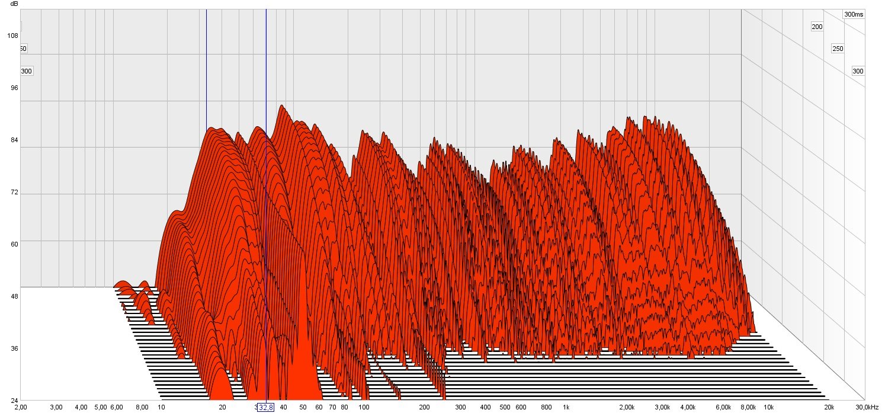Select the 96 dB axis tick label

tap(14, 88)
